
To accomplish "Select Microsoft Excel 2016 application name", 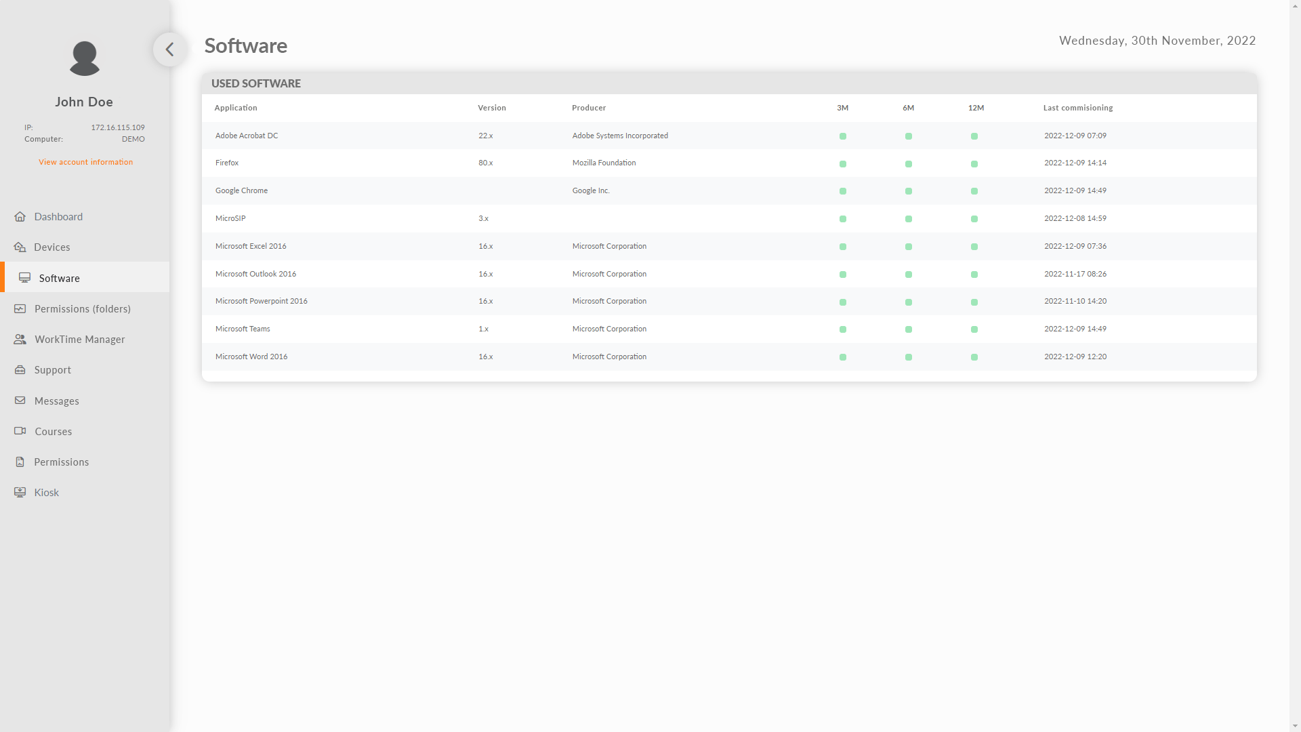I will pyautogui.click(x=251, y=246).
